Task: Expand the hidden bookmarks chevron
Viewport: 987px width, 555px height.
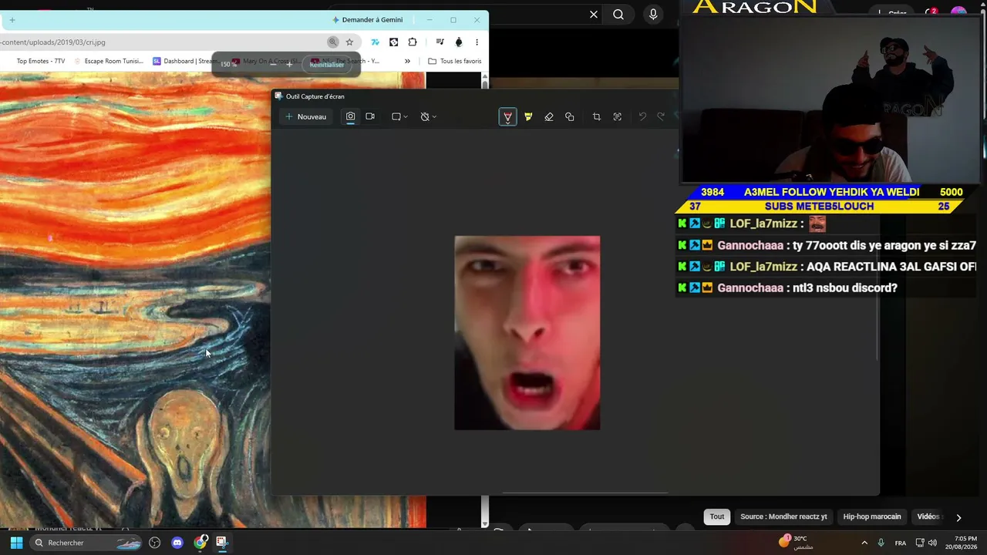Action: click(407, 61)
